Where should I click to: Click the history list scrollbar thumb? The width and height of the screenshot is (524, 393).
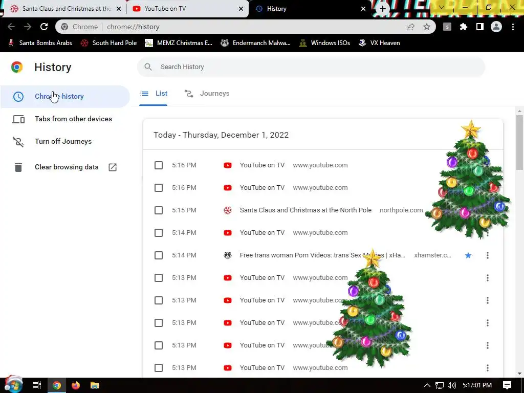519,142
